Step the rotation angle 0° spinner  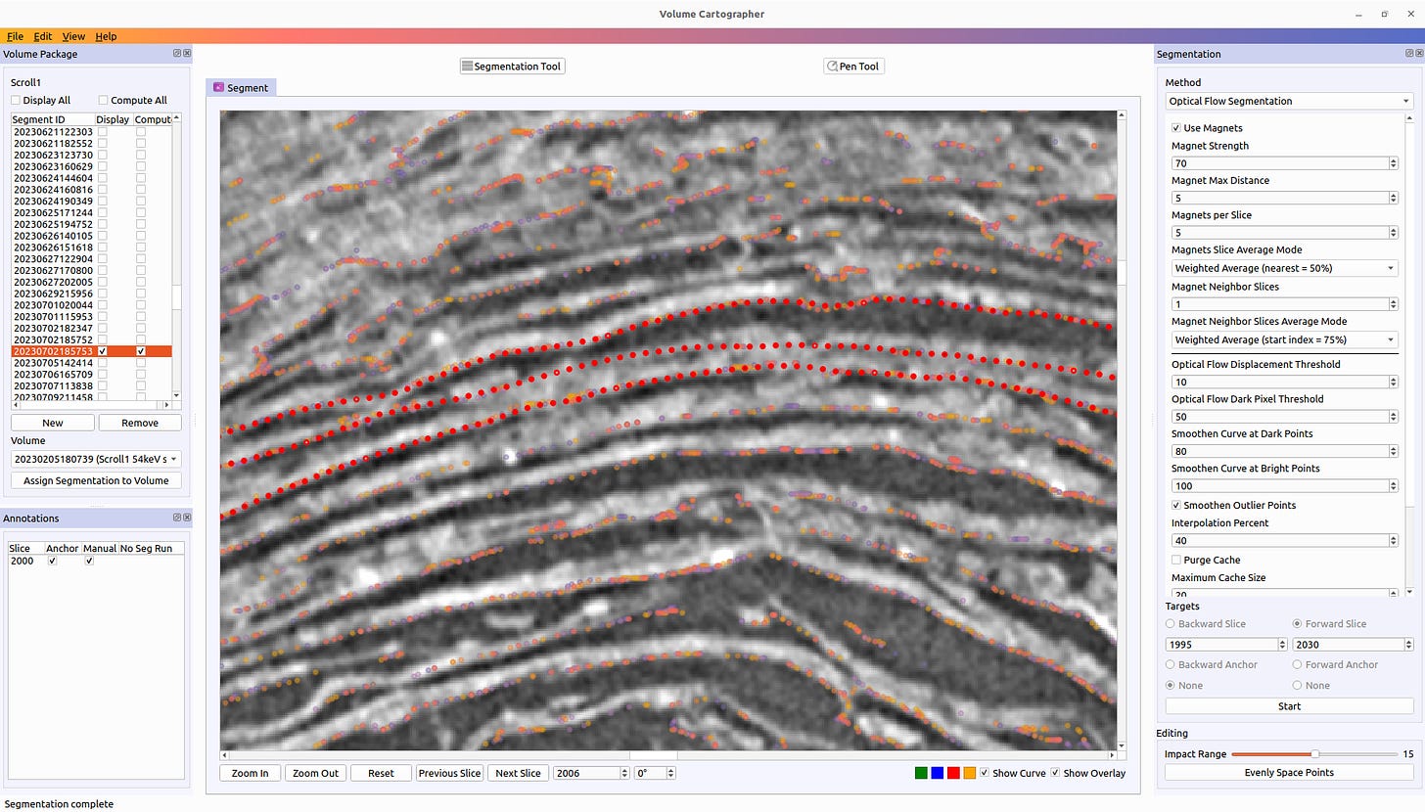[670, 773]
